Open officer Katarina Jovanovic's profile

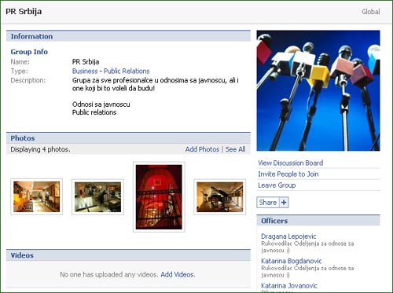click(x=289, y=285)
